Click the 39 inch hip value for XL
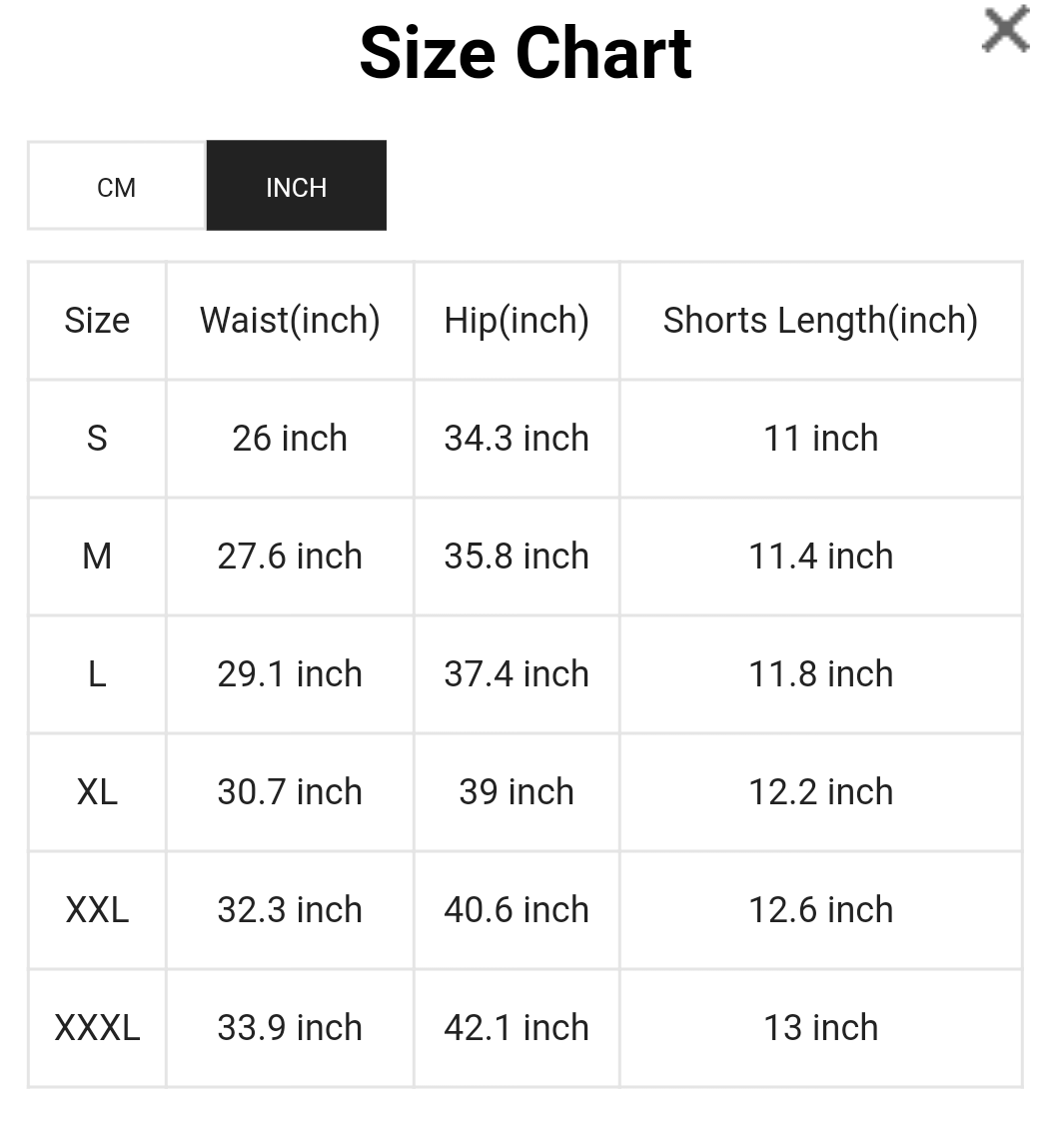Viewport: 1043px width, 1121px height. pyautogui.click(x=516, y=792)
